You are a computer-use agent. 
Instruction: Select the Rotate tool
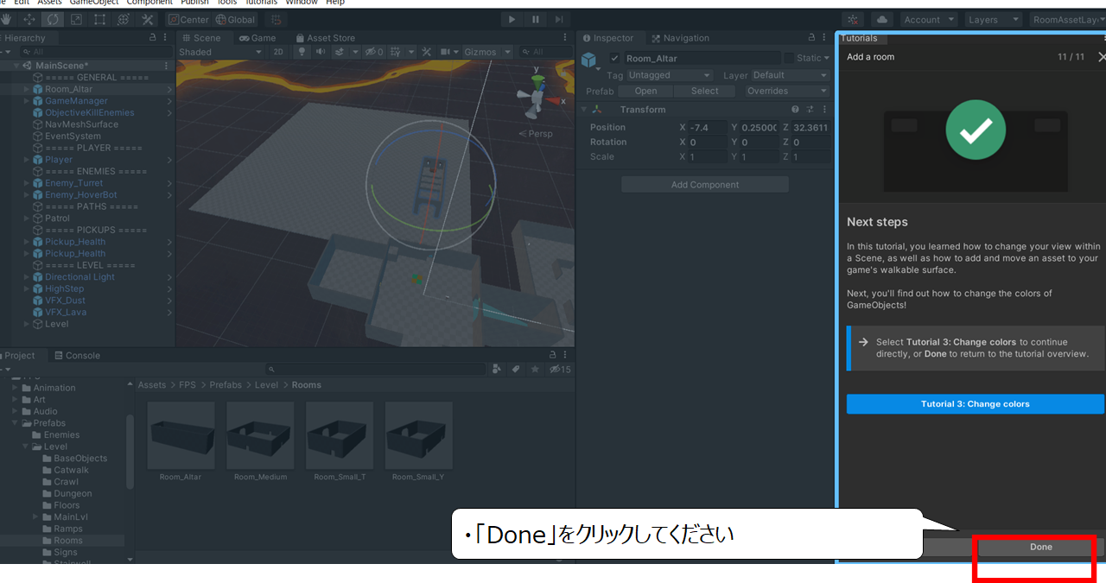(52, 19)
